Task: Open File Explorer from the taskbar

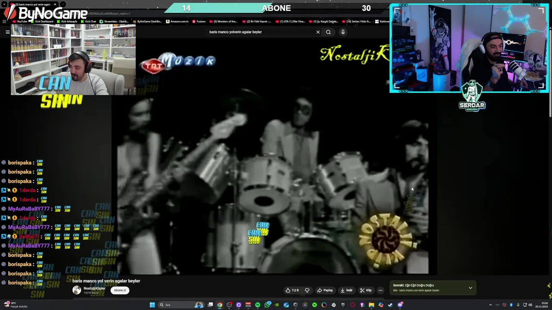Action: (371, 305)
